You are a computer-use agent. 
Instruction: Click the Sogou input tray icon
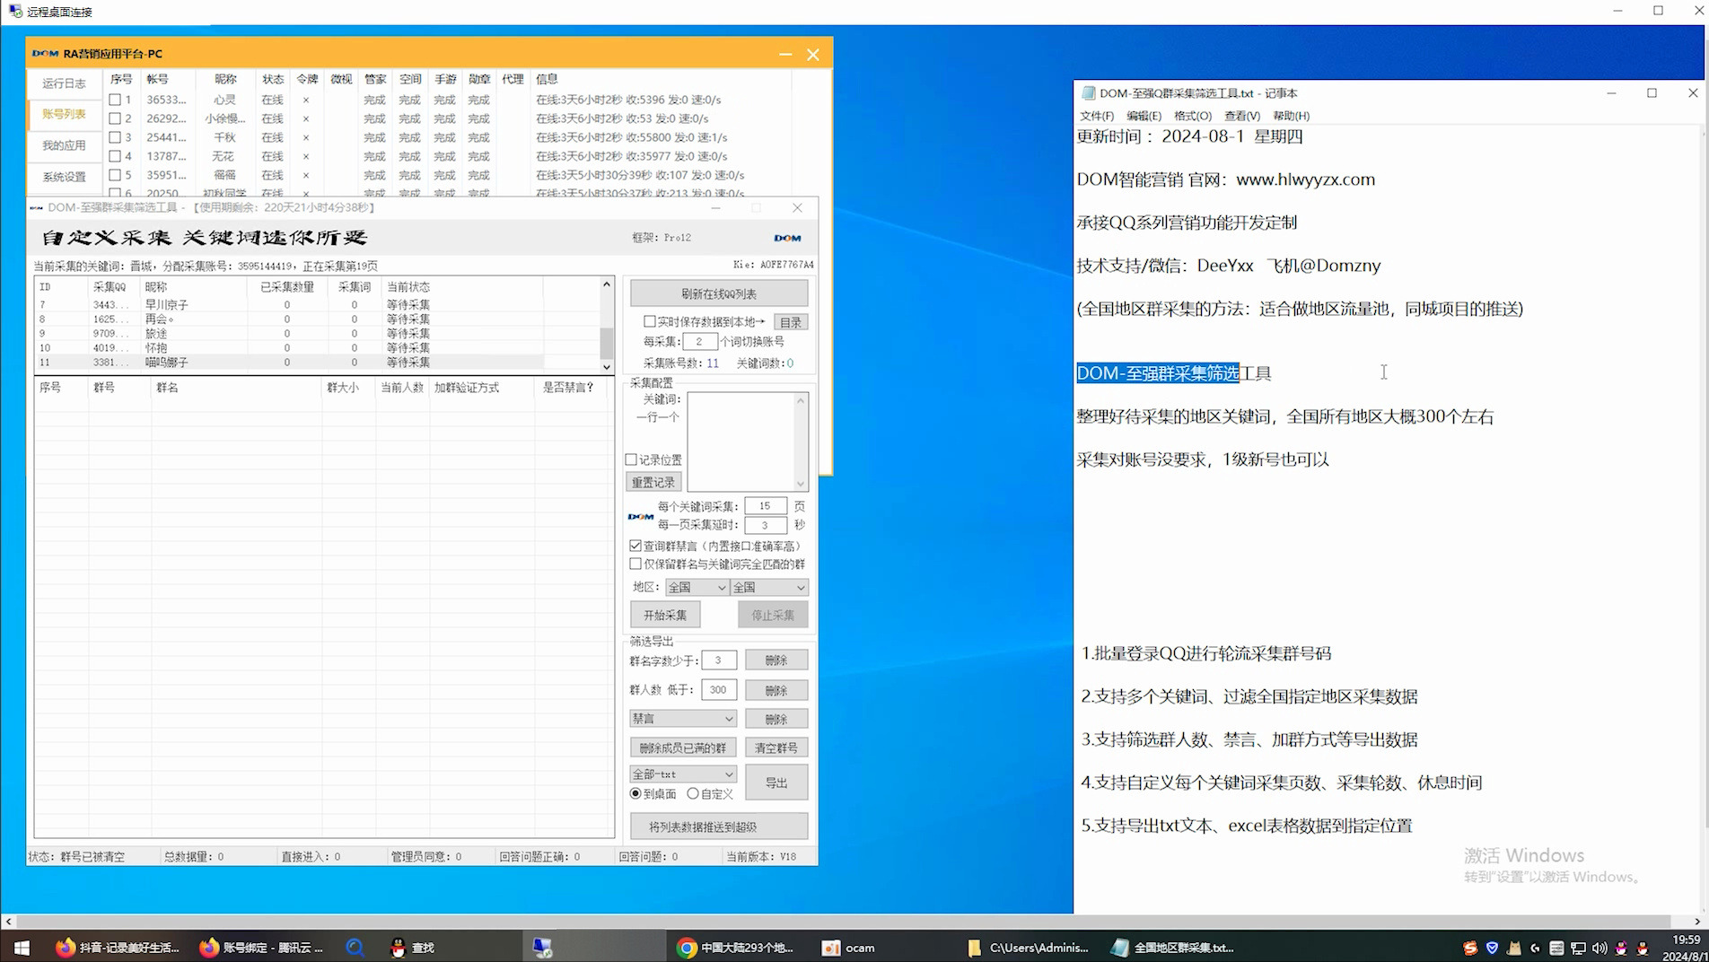coord(1469,948)
